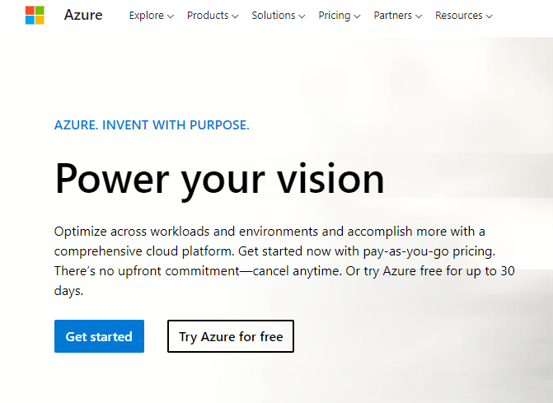Expand the chevron next to Solutions
Viewport: 553px width, 403px height.
tap(302, 16)
